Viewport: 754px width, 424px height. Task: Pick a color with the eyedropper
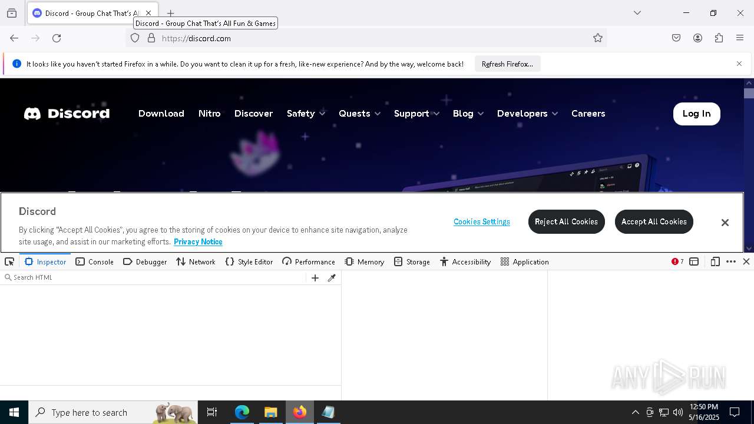coord(332,278)
